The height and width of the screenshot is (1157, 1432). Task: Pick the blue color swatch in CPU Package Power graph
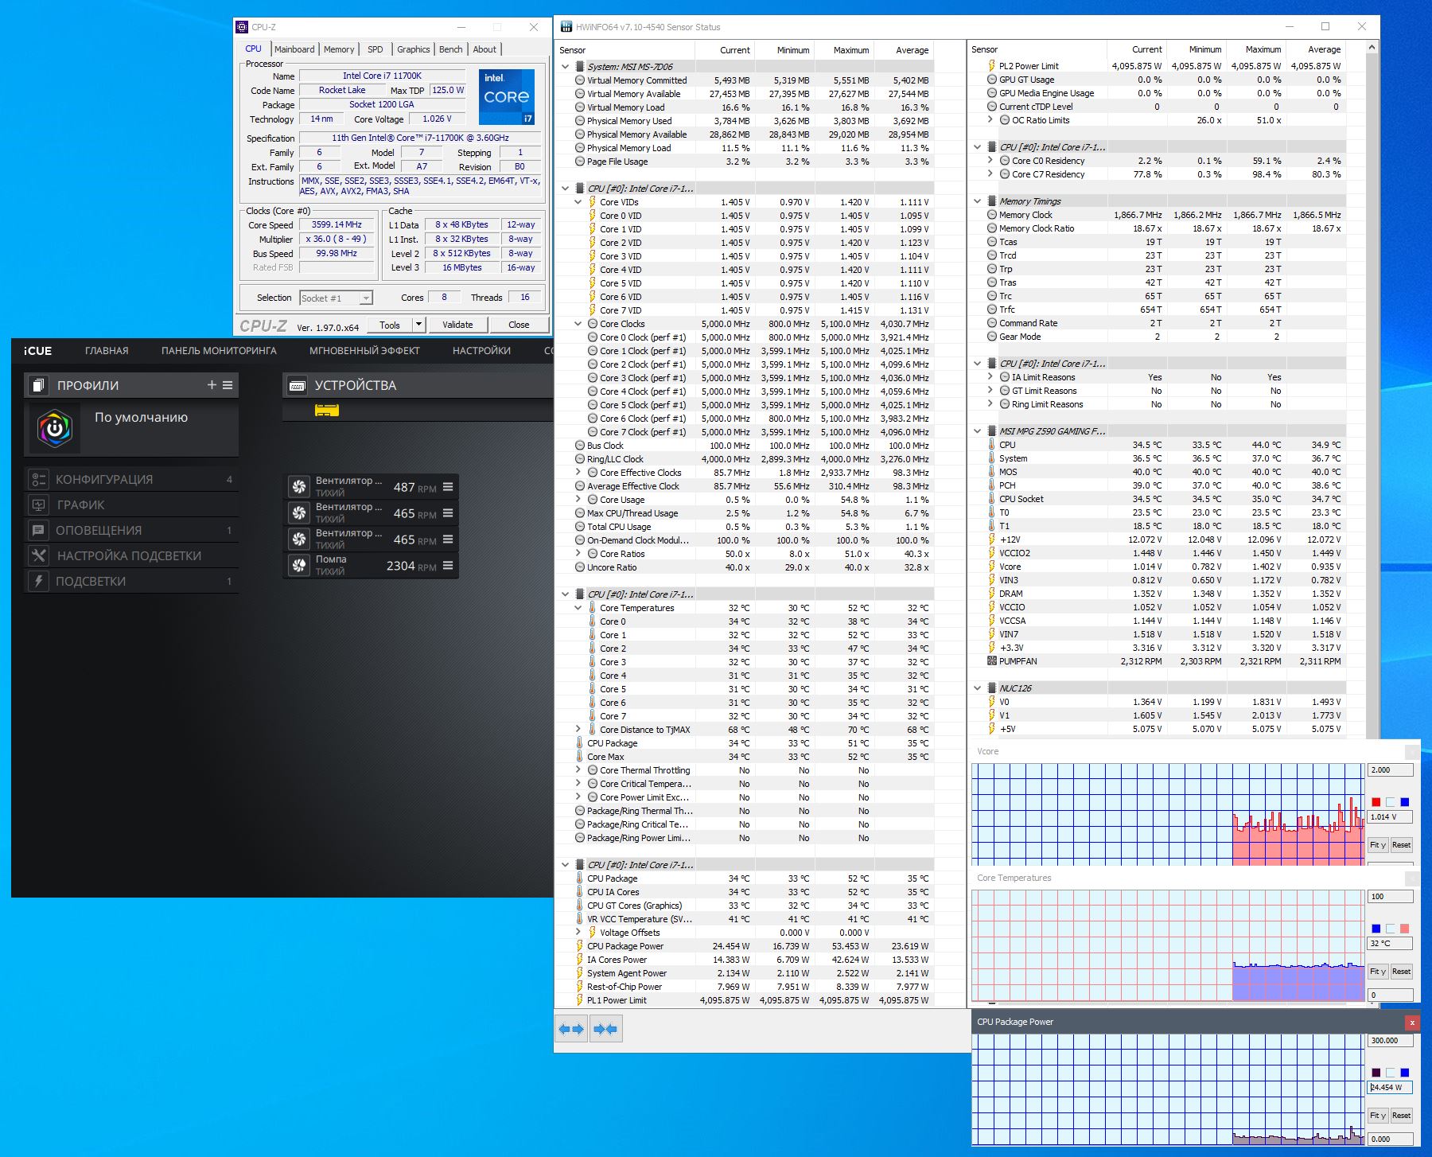(x=1405, y=1073)
